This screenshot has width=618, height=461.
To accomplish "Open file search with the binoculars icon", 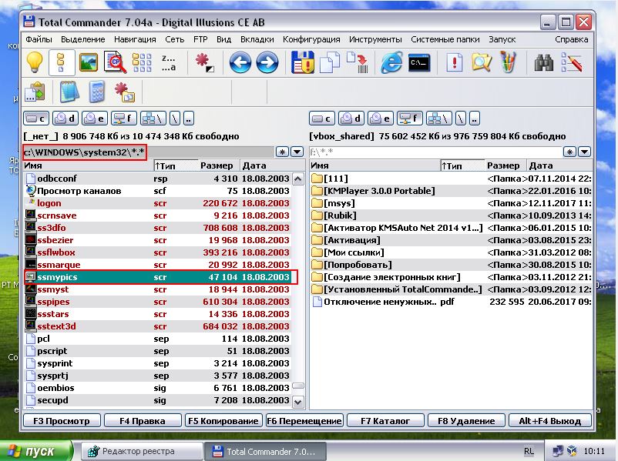I will (544, 62).
